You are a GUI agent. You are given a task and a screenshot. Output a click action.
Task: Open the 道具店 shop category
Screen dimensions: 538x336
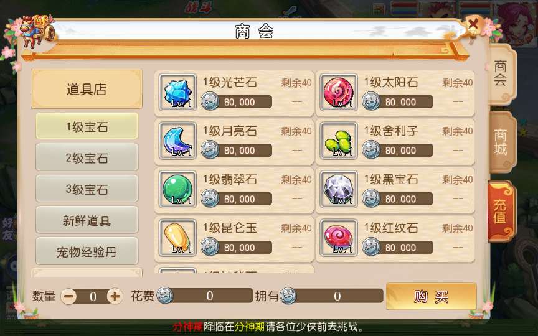pos(87,89)
